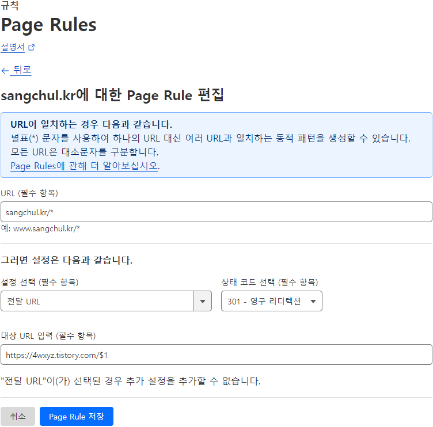Click the bold 'URL이 일치하는 경우' info heading
This screenshot has width=433, height=427.
(91, 124)
